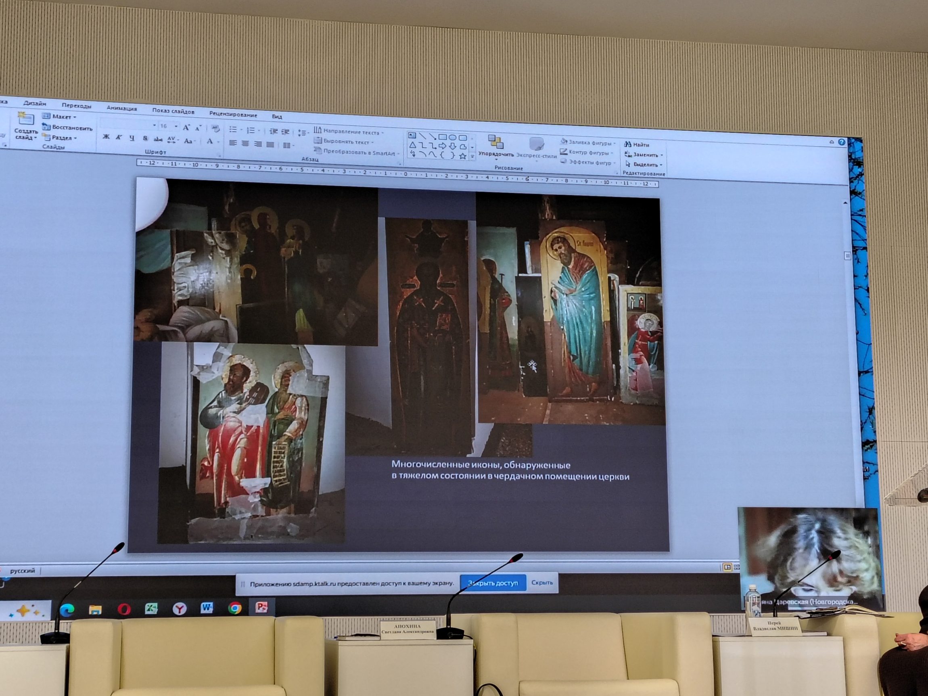Toggle underline Ч formatting
928x696 pixels.
132,138
